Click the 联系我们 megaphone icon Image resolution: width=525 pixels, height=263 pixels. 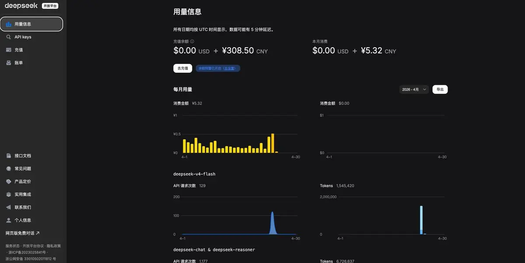click(x=9, y=207)
